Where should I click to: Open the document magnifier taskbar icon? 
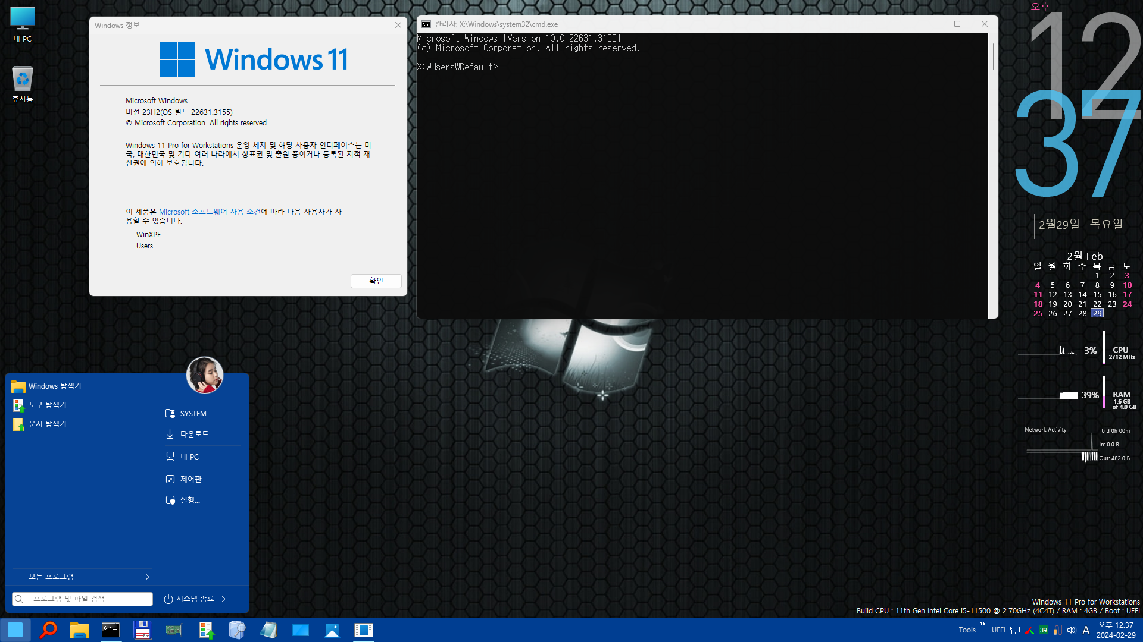237,630
